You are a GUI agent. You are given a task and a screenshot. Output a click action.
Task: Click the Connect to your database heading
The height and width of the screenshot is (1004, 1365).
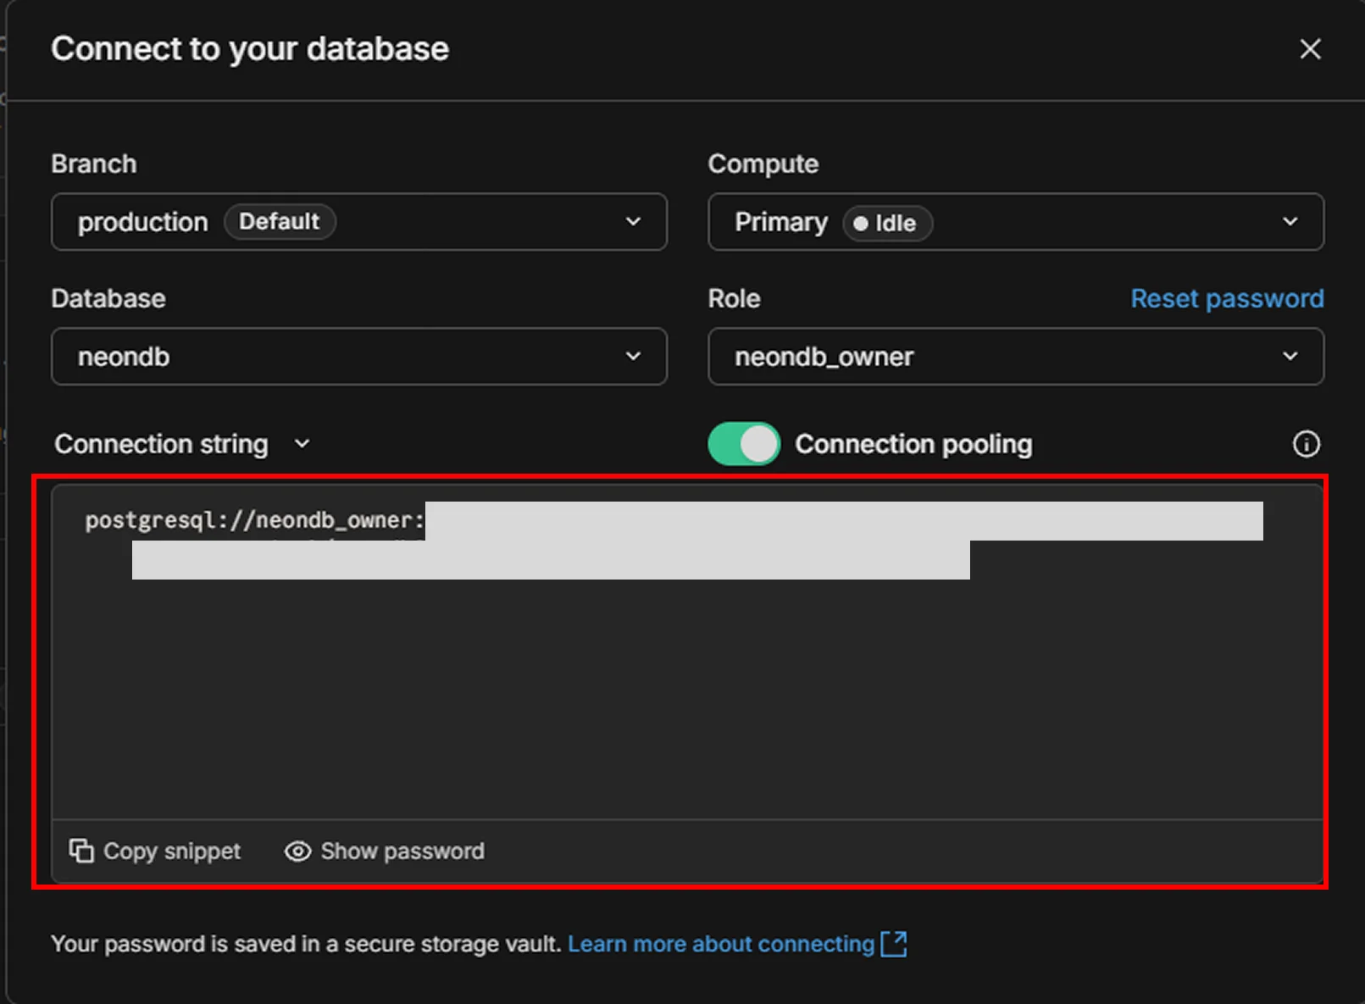(250, 49)
